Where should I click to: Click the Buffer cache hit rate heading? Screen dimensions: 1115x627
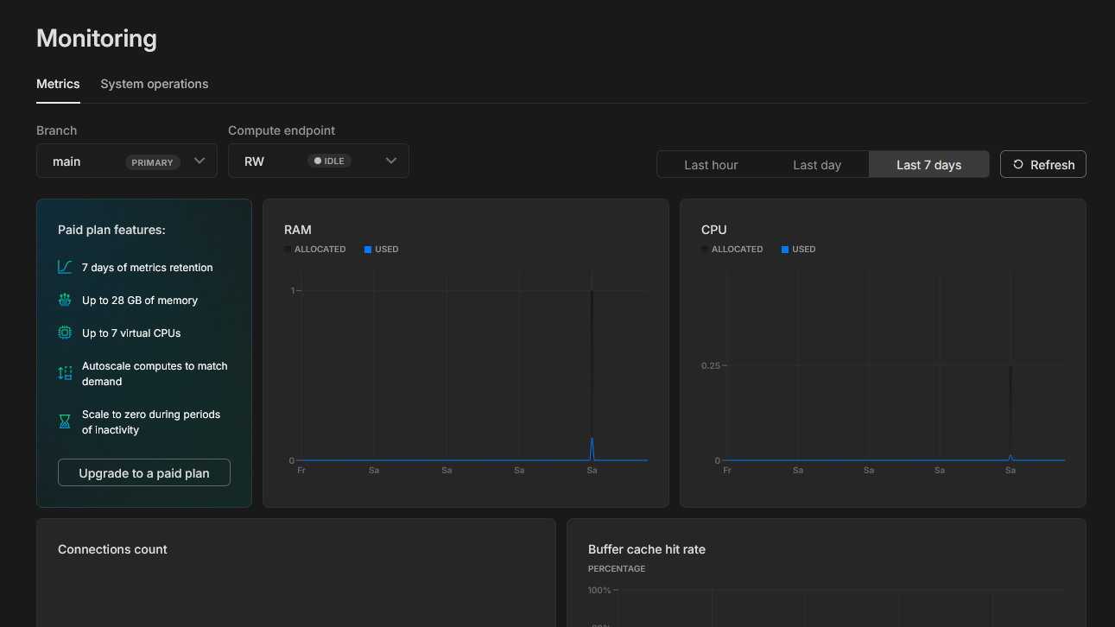647,549
